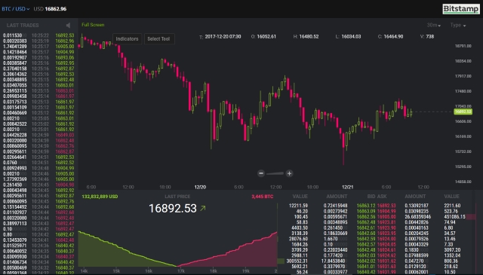Click the 132,832,889 USD bid total
The height and width of the screenshot is (275, 483).
coord(100,197)
